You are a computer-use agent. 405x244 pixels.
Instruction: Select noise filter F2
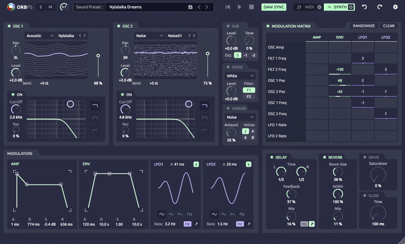click(x=249, y=97)
